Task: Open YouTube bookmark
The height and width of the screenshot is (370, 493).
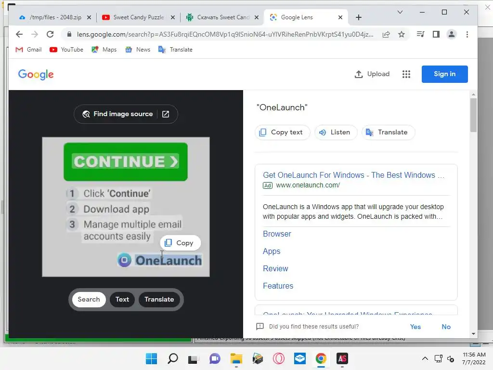Action: pos(66,50)
